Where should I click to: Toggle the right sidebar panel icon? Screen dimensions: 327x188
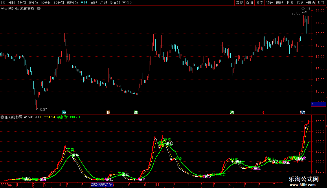pyautogui.click(x=308, y=8)
